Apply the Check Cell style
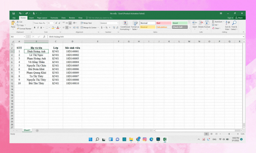The image size is (256, 153). [179, 27]
